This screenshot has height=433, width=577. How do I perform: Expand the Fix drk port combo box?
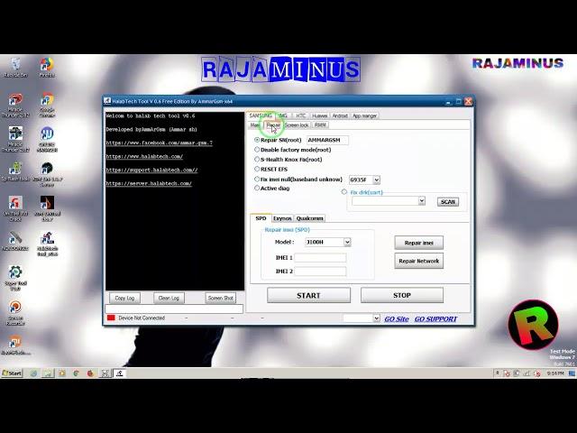tap(422, 200)
